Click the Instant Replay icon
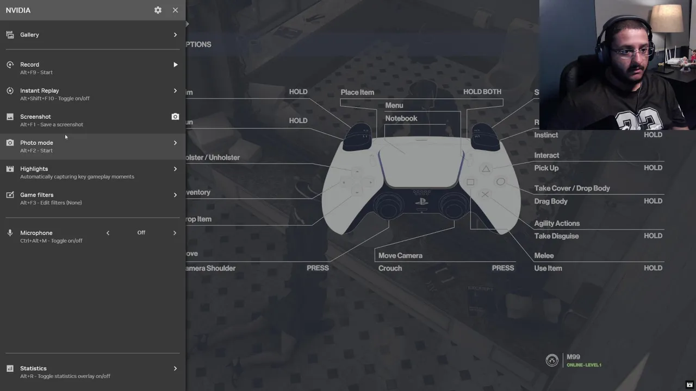This screenshot has height=391, width=696. 10,91
